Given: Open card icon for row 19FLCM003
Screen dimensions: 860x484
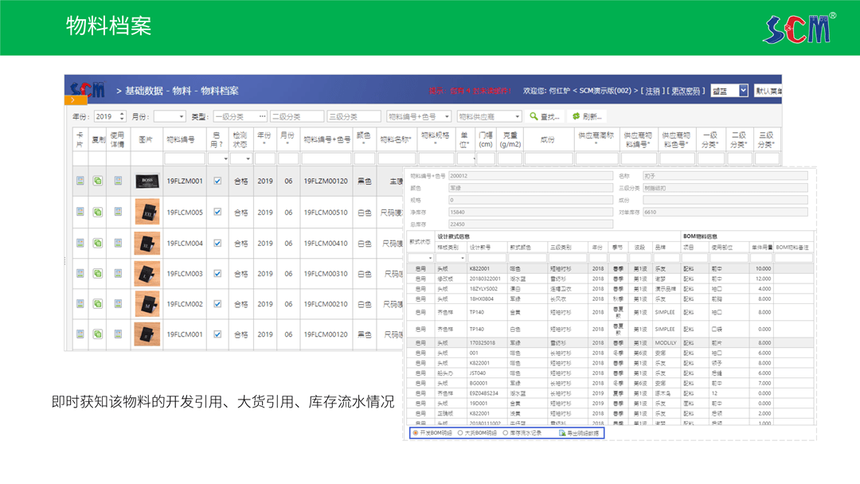Looking at the screenshot, I should [x=80, y=273].
